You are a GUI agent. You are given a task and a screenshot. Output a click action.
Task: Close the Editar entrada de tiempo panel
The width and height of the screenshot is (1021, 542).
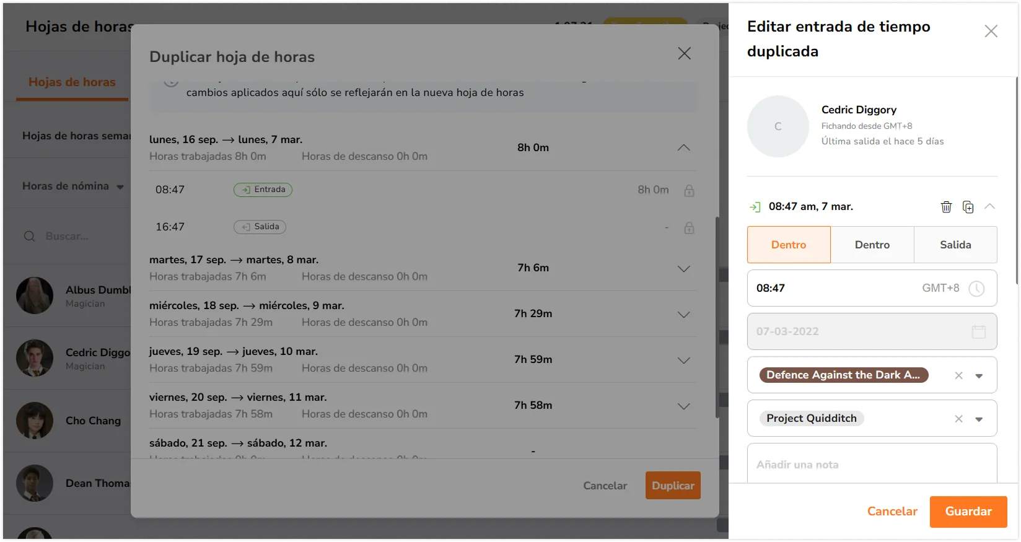pyautogui.click(x=991, y=31)
